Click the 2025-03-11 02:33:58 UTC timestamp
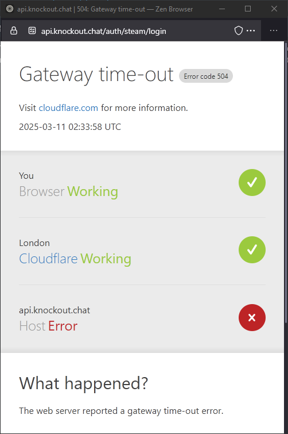Image resolution: width=288 pixels, height=434 pixels. pyautogui.click(x=70, y=127)
